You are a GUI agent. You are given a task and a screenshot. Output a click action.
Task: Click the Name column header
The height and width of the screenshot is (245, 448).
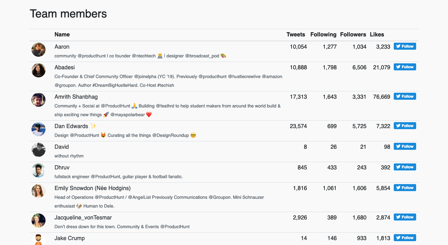pos(62,34)
